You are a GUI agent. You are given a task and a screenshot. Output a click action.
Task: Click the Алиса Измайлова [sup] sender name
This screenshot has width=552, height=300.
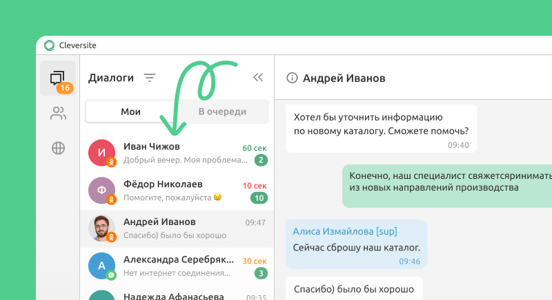[x=344, y=232]
